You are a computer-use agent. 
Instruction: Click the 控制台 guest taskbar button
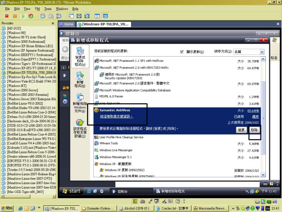(x=131, y=191)
